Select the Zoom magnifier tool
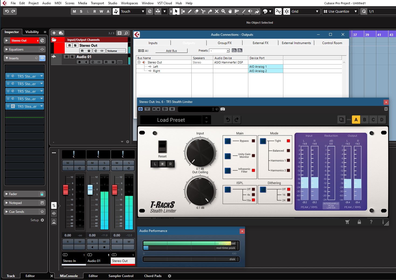 223,11
